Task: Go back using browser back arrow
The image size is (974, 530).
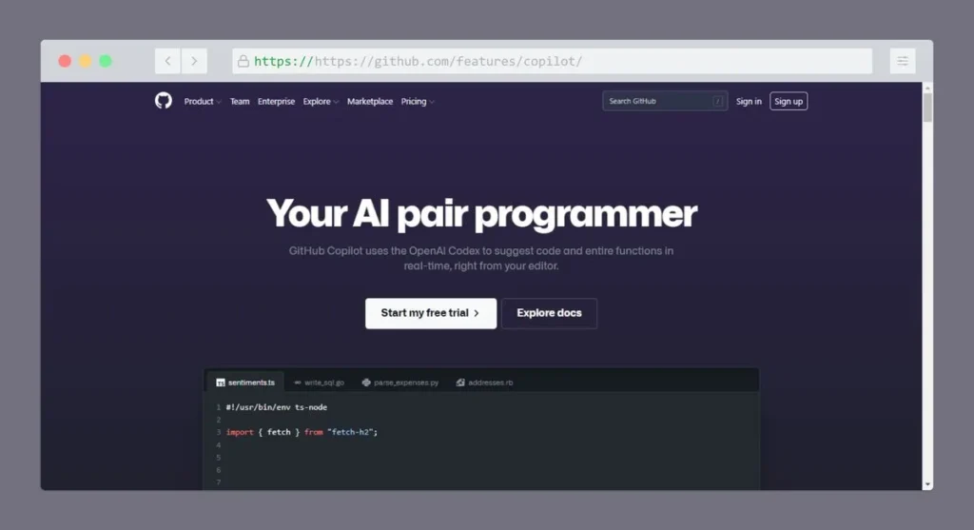Action: 168,61
